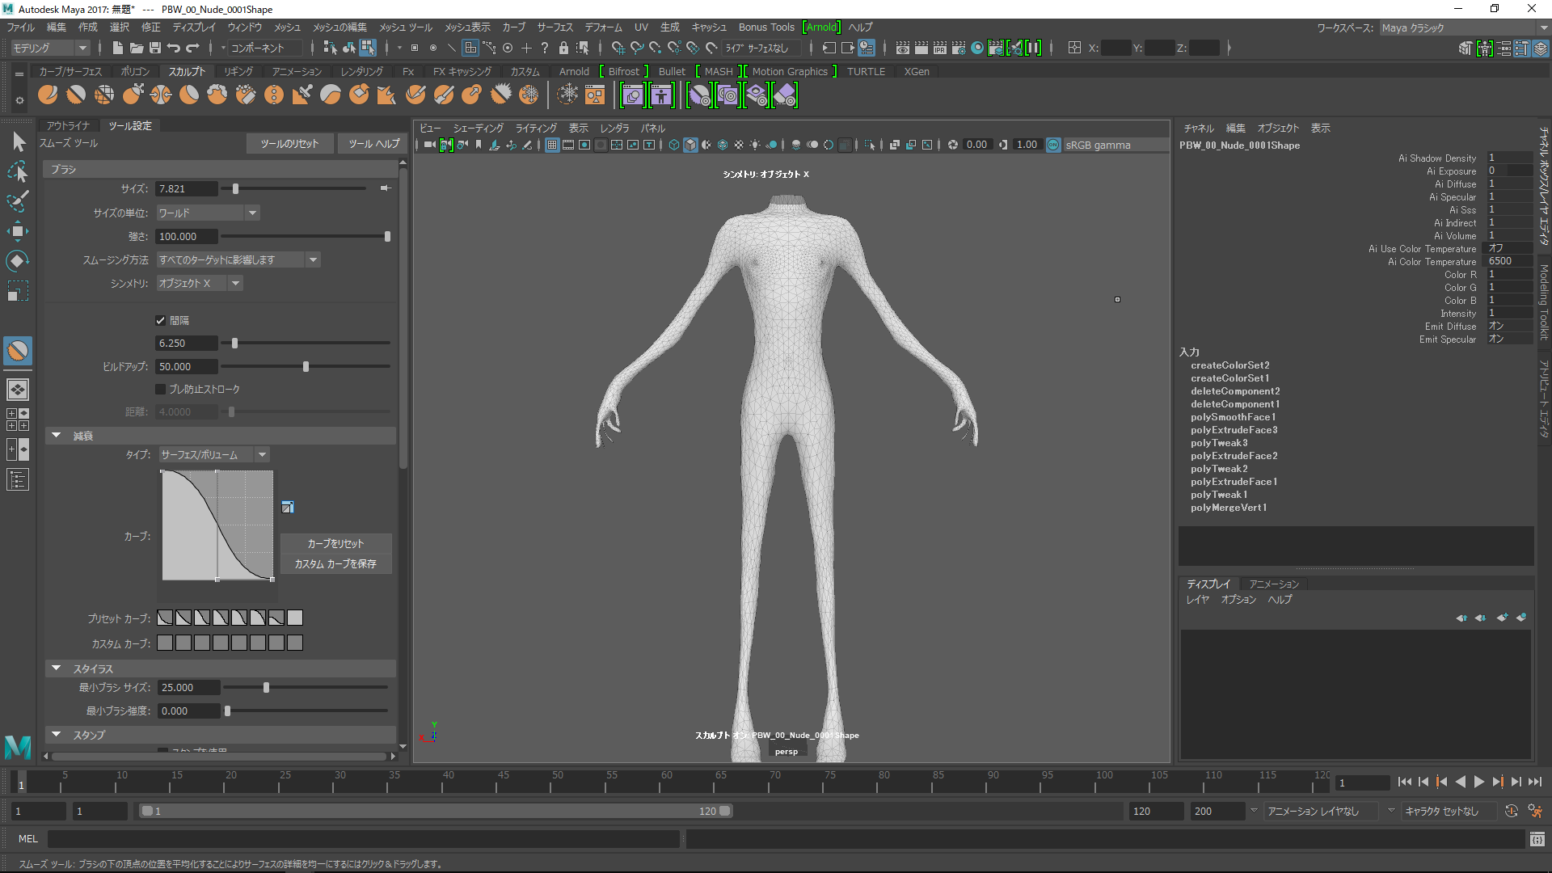The height and width of the screenshot is (873, 1552).
Task: Click the lock selection padlock icon
Action: [x=563, y=48]
